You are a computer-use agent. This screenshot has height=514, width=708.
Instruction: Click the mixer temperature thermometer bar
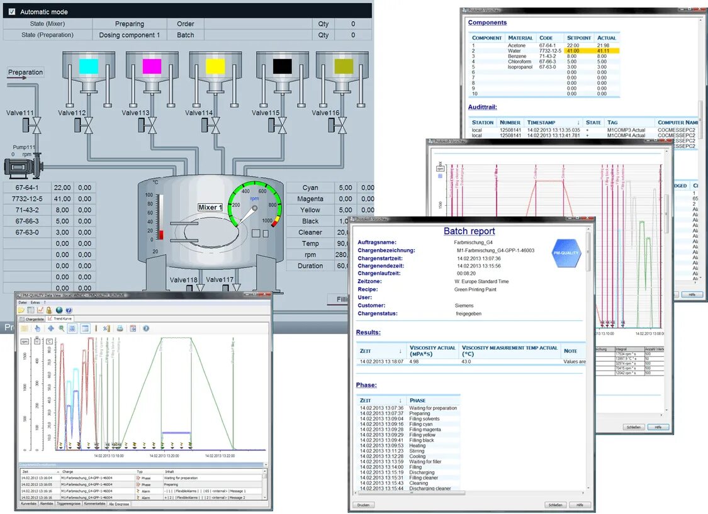[160, 218]
